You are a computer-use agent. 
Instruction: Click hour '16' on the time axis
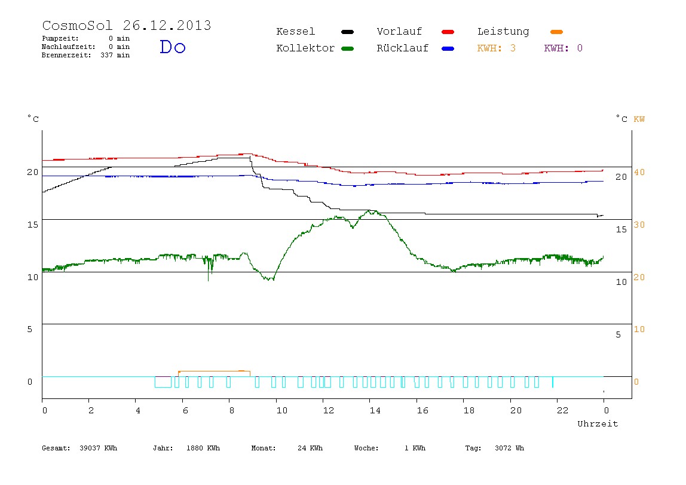coord(422,411)
